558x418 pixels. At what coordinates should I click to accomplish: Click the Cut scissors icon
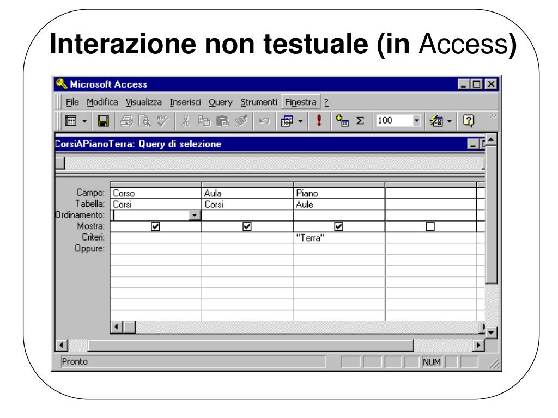[185, 121]
